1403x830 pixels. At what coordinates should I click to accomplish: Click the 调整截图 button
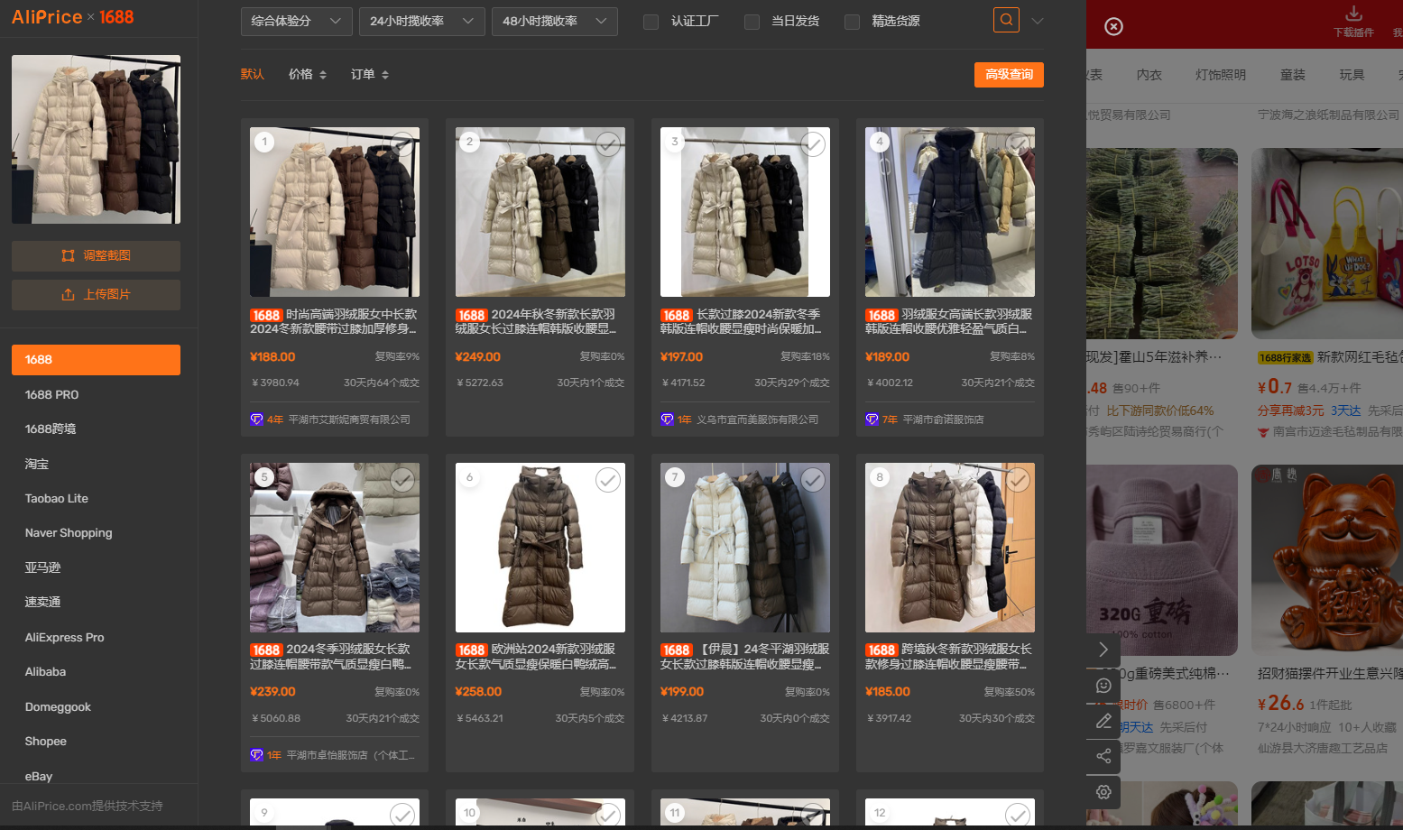pyautogui.click(x=96, y=256)
